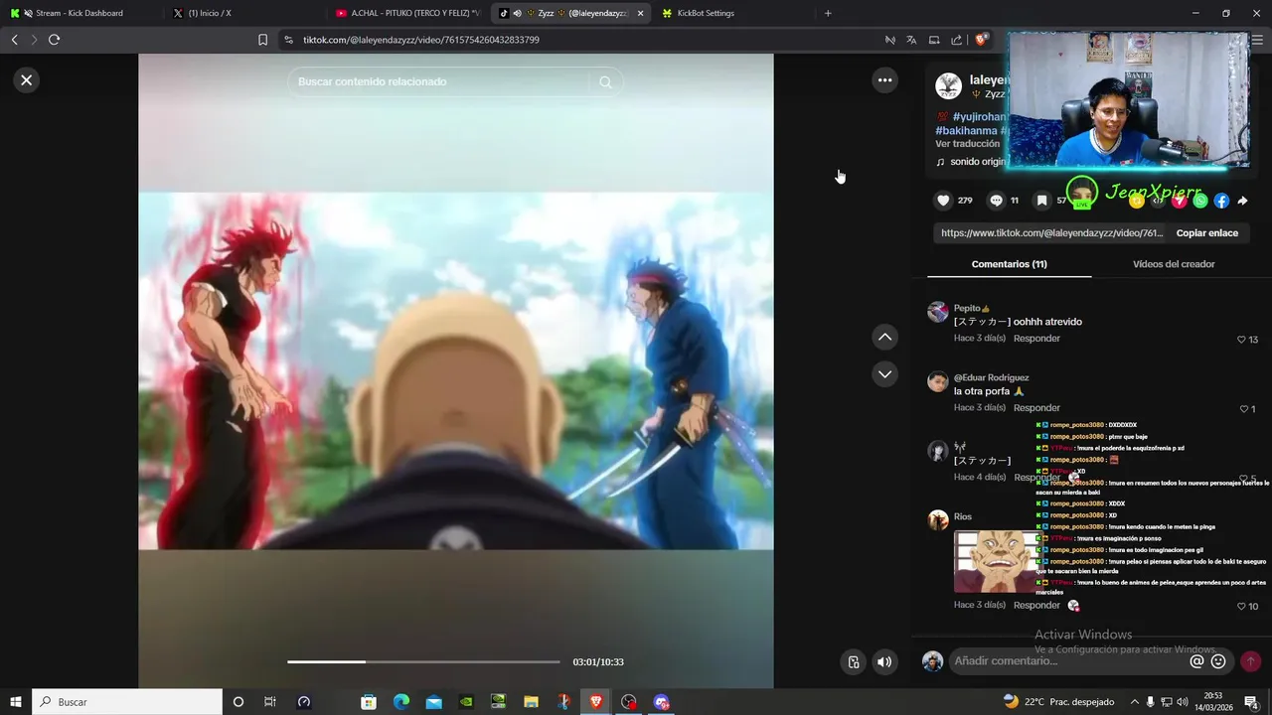
Task: Open translate page icon in address bar
Action: (x=911, y=40)
